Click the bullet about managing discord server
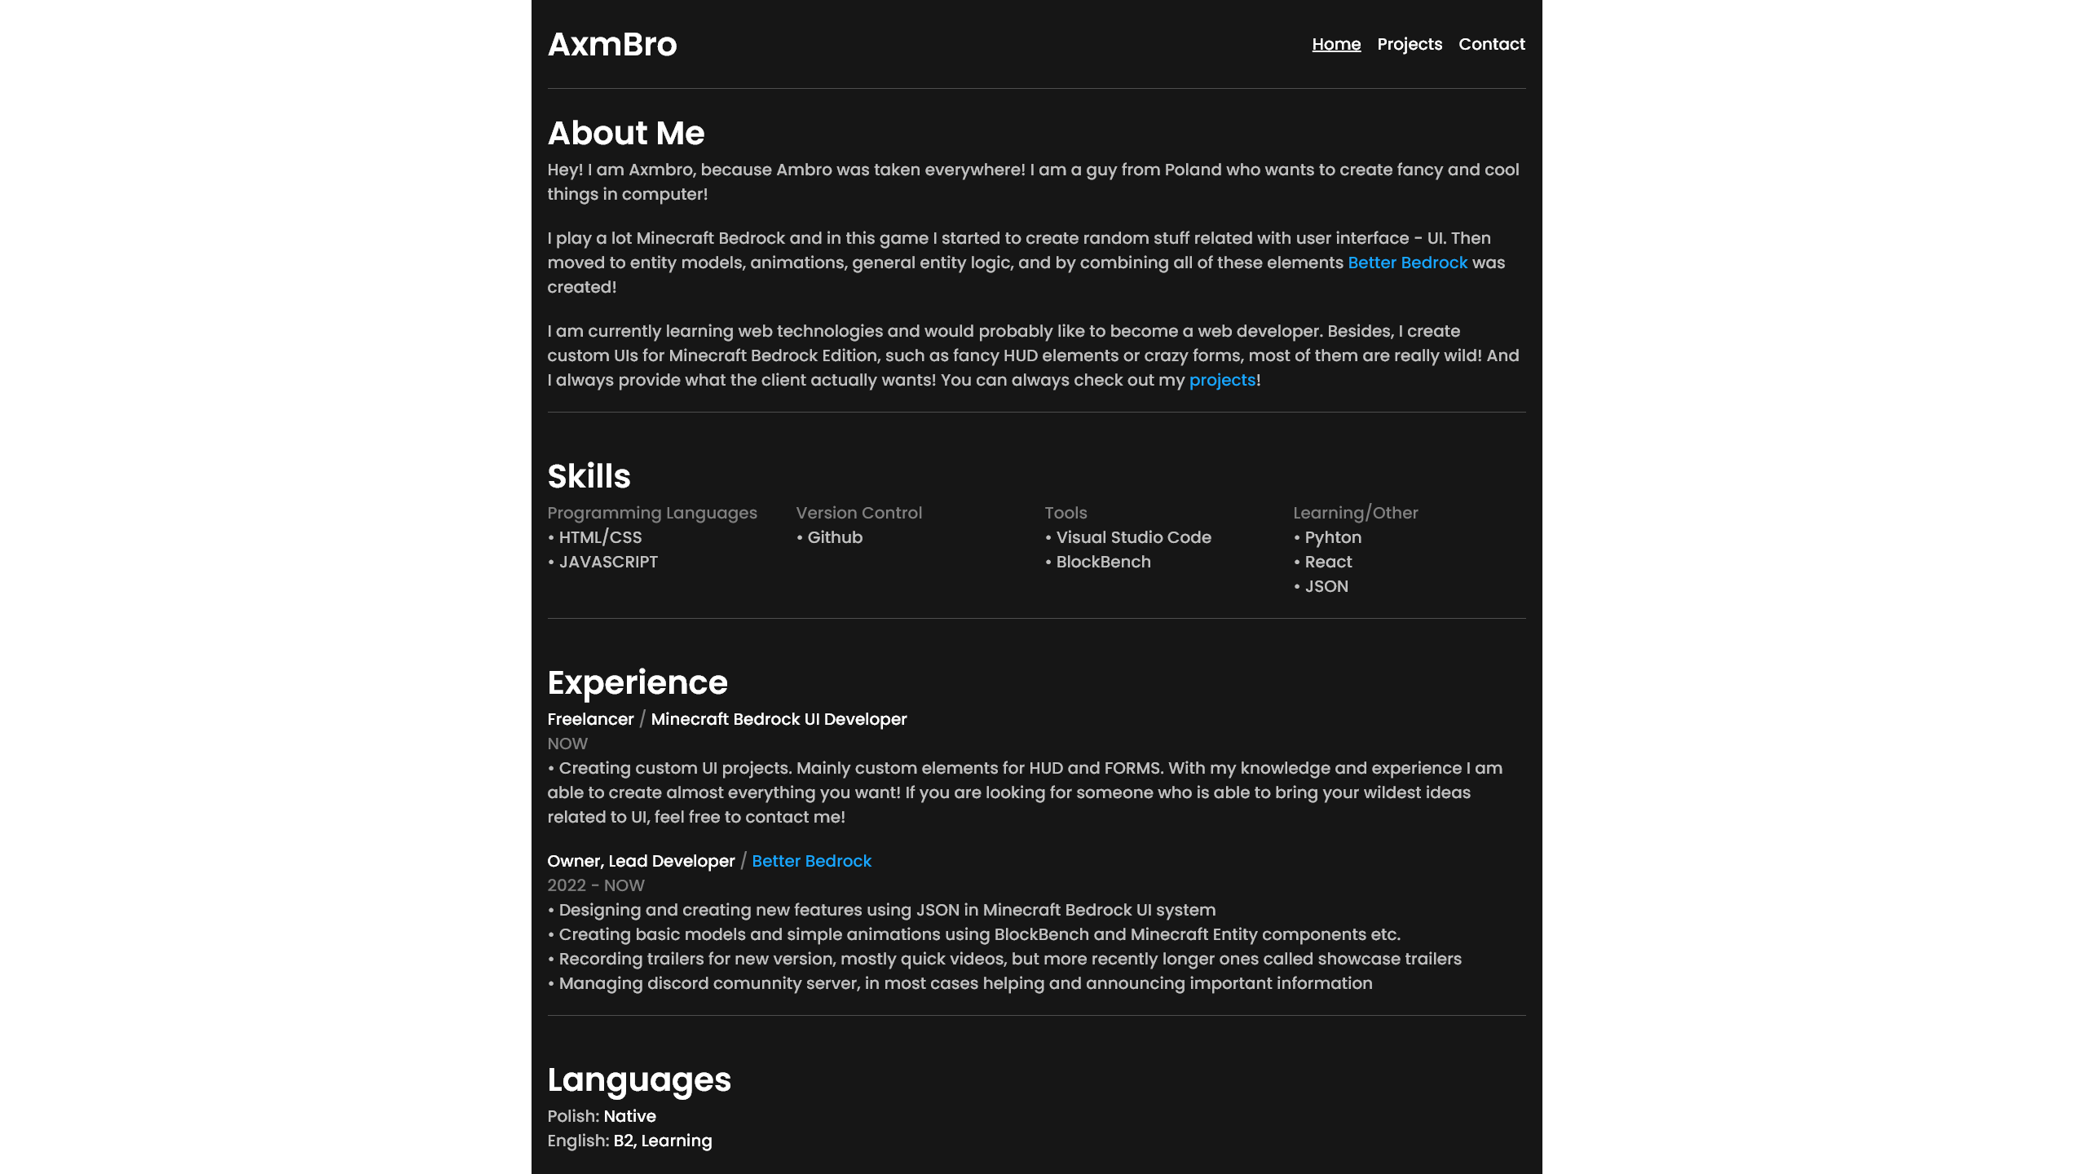The image size is (2087, 1174). (x=960, y=983)
